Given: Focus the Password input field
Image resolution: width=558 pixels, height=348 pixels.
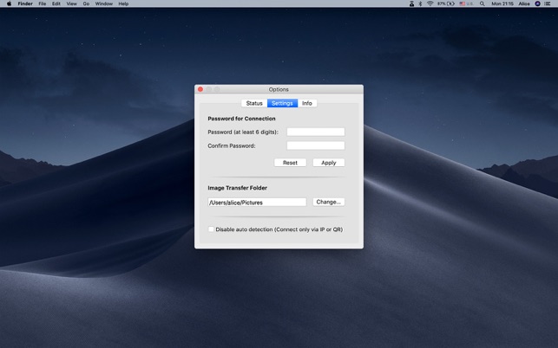Looking at the screenshot, I should (x=315, y=132).
